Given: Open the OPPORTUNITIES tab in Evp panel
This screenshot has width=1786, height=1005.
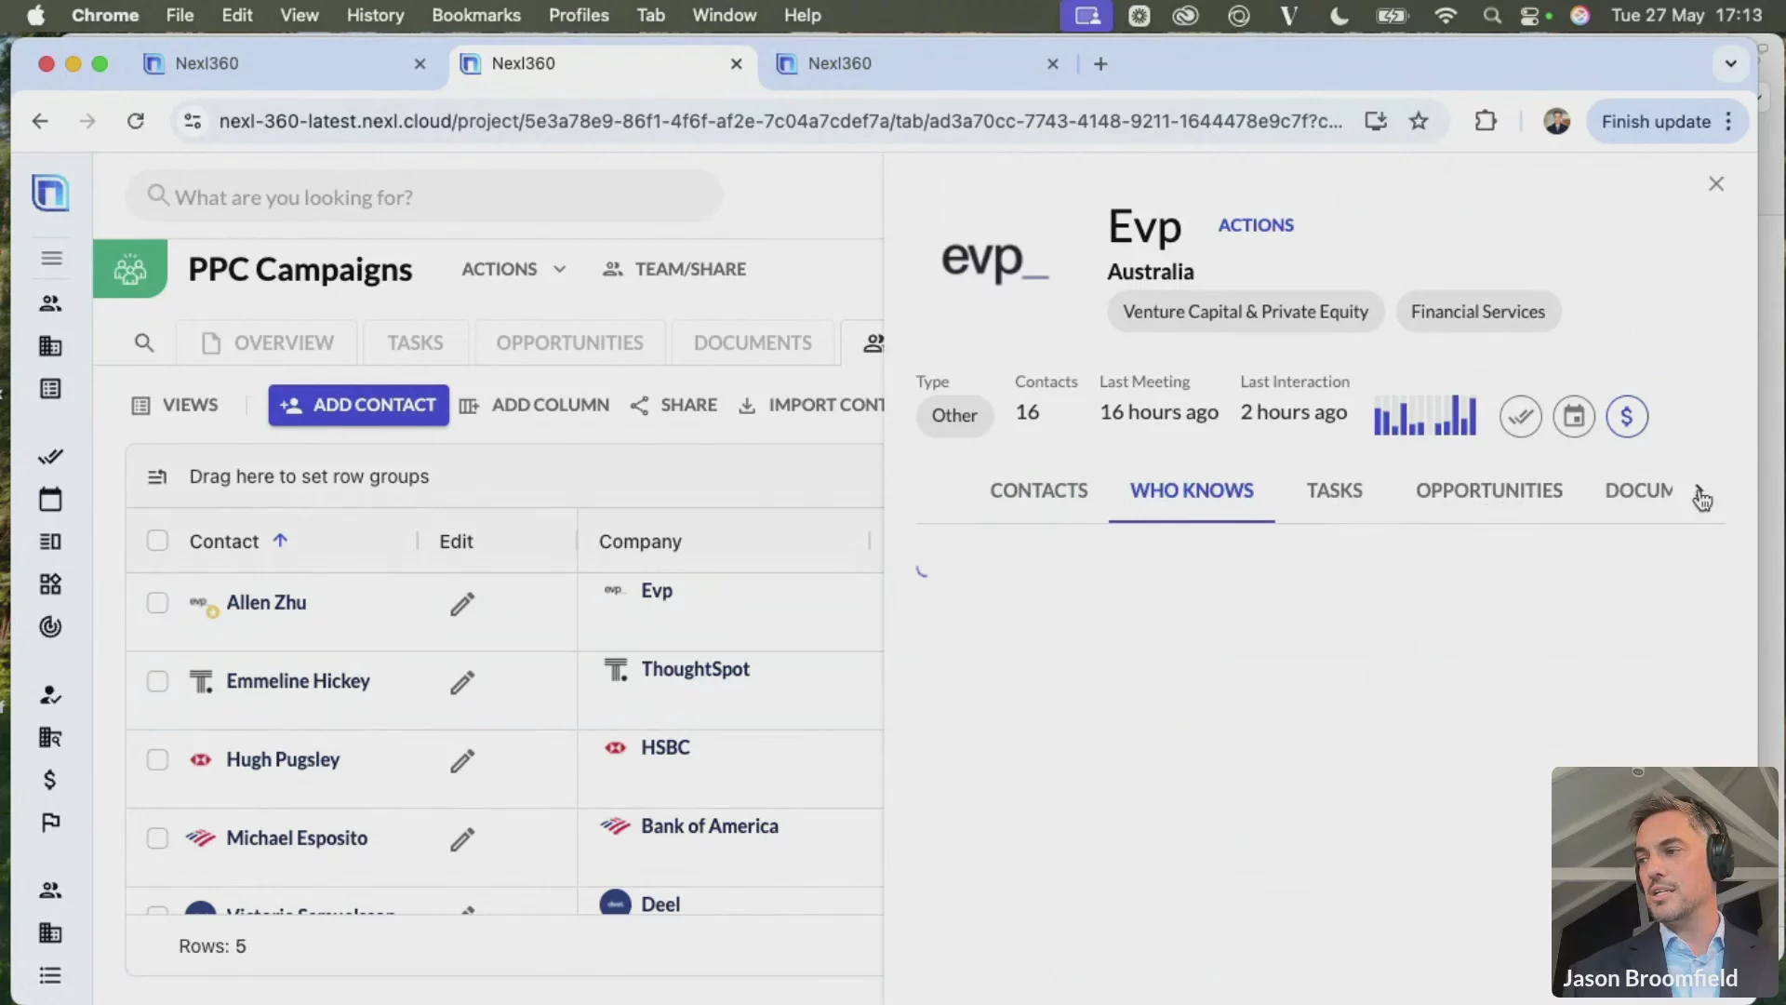Looking at the screenshot, I should click(1488, 490).
